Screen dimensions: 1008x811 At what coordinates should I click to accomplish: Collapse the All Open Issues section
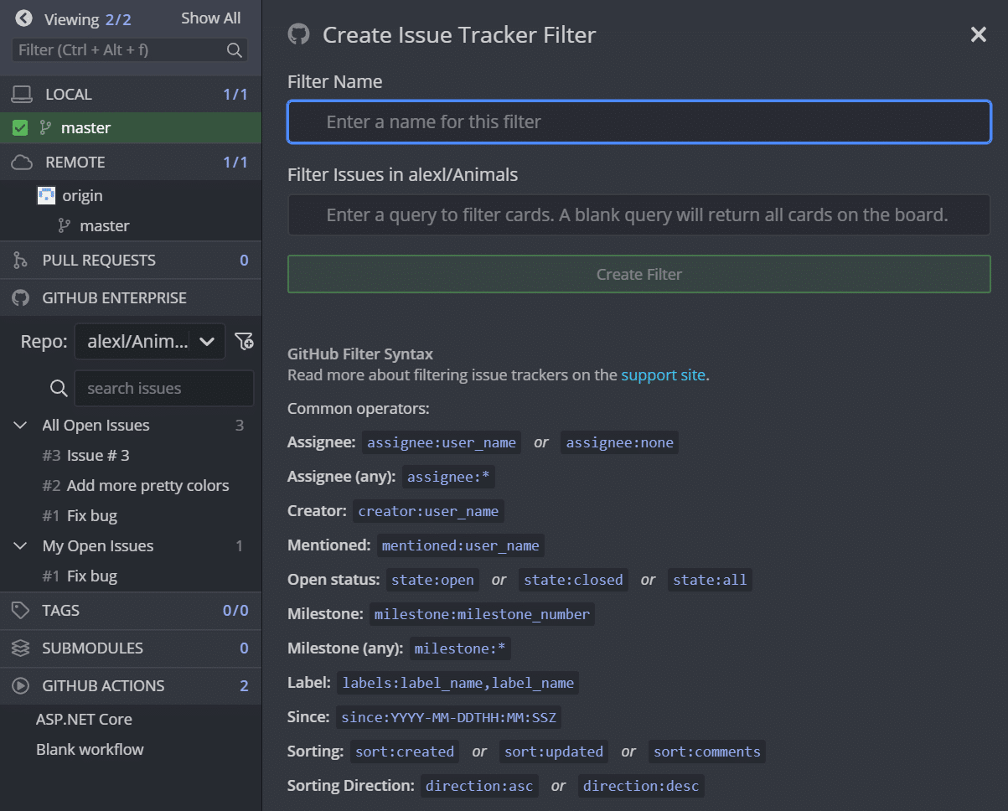point(19,425)
